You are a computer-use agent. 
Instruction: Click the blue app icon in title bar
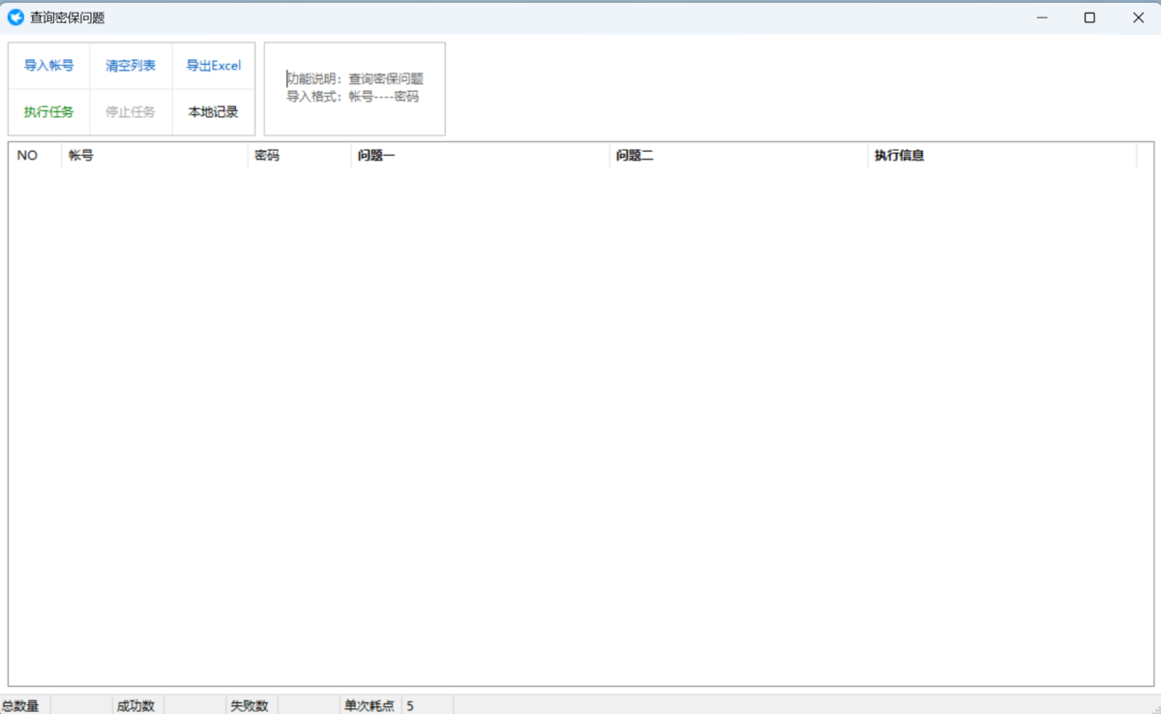(15, 17)
